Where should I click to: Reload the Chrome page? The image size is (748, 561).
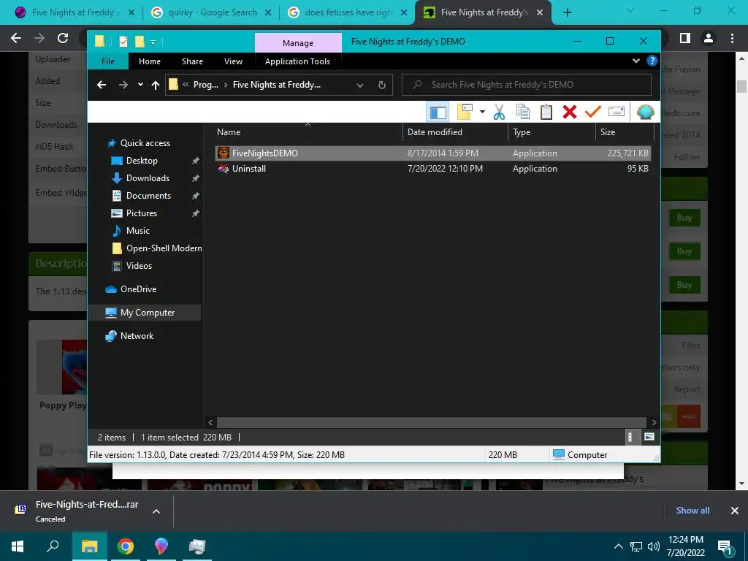(63, 38)
